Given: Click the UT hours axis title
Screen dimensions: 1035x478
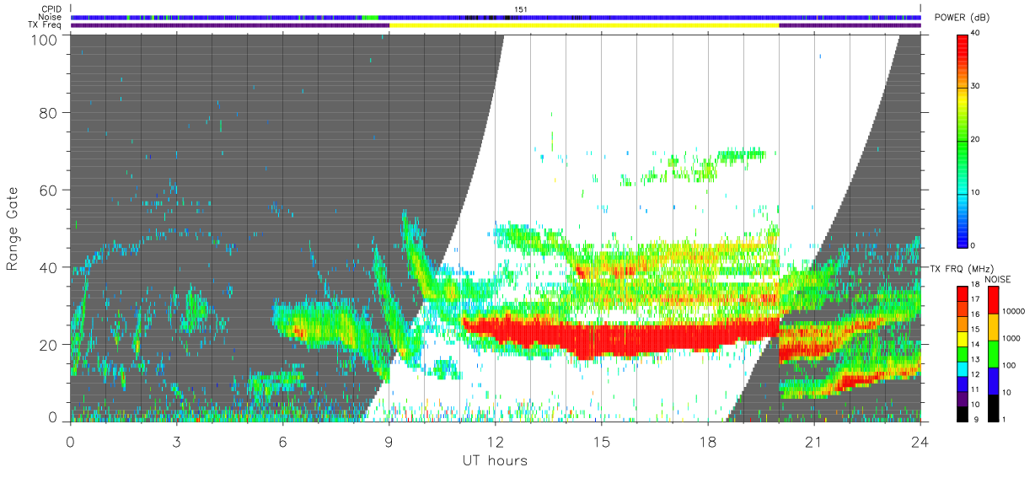Looking at the screenshot, I should tap(495, 461).
